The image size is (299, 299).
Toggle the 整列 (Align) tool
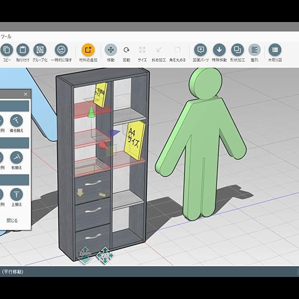point(254,50)
